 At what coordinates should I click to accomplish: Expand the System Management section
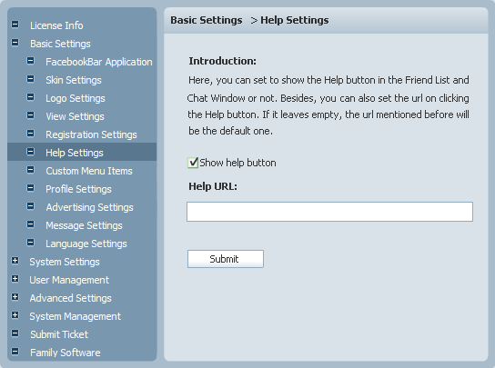pos(15,315)
